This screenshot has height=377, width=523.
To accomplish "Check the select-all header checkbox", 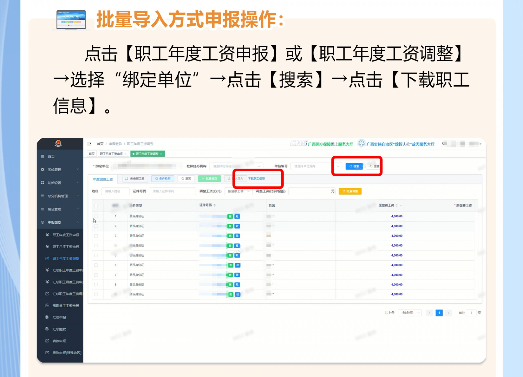I will tap(96, 205).
